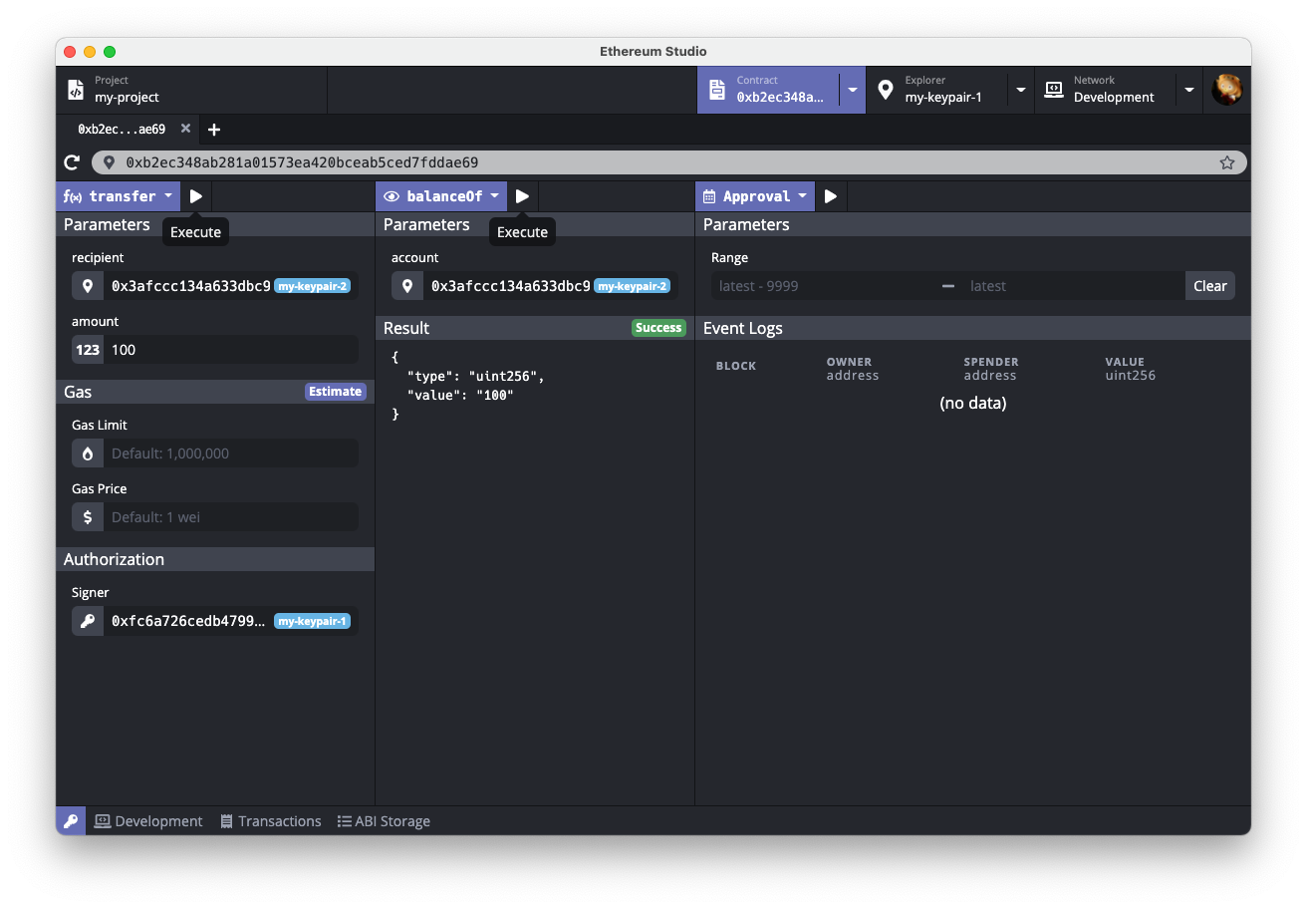Viewport: 1307px width, 909px height.
Task: Click the project file code icon
Action: [x=76, y=90]
